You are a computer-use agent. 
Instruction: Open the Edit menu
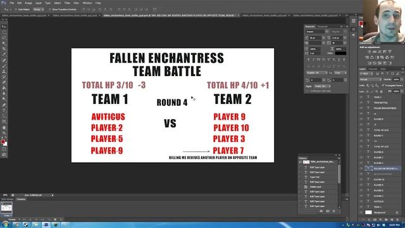point(20,3)
